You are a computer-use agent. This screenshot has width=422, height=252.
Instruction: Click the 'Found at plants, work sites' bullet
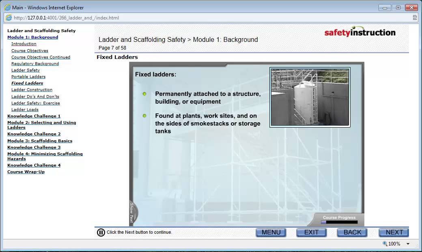207,124
